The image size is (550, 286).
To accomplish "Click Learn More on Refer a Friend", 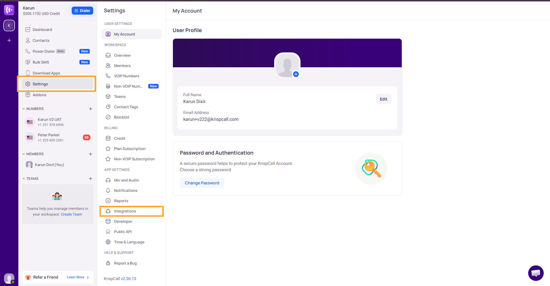I will (78, 277).
